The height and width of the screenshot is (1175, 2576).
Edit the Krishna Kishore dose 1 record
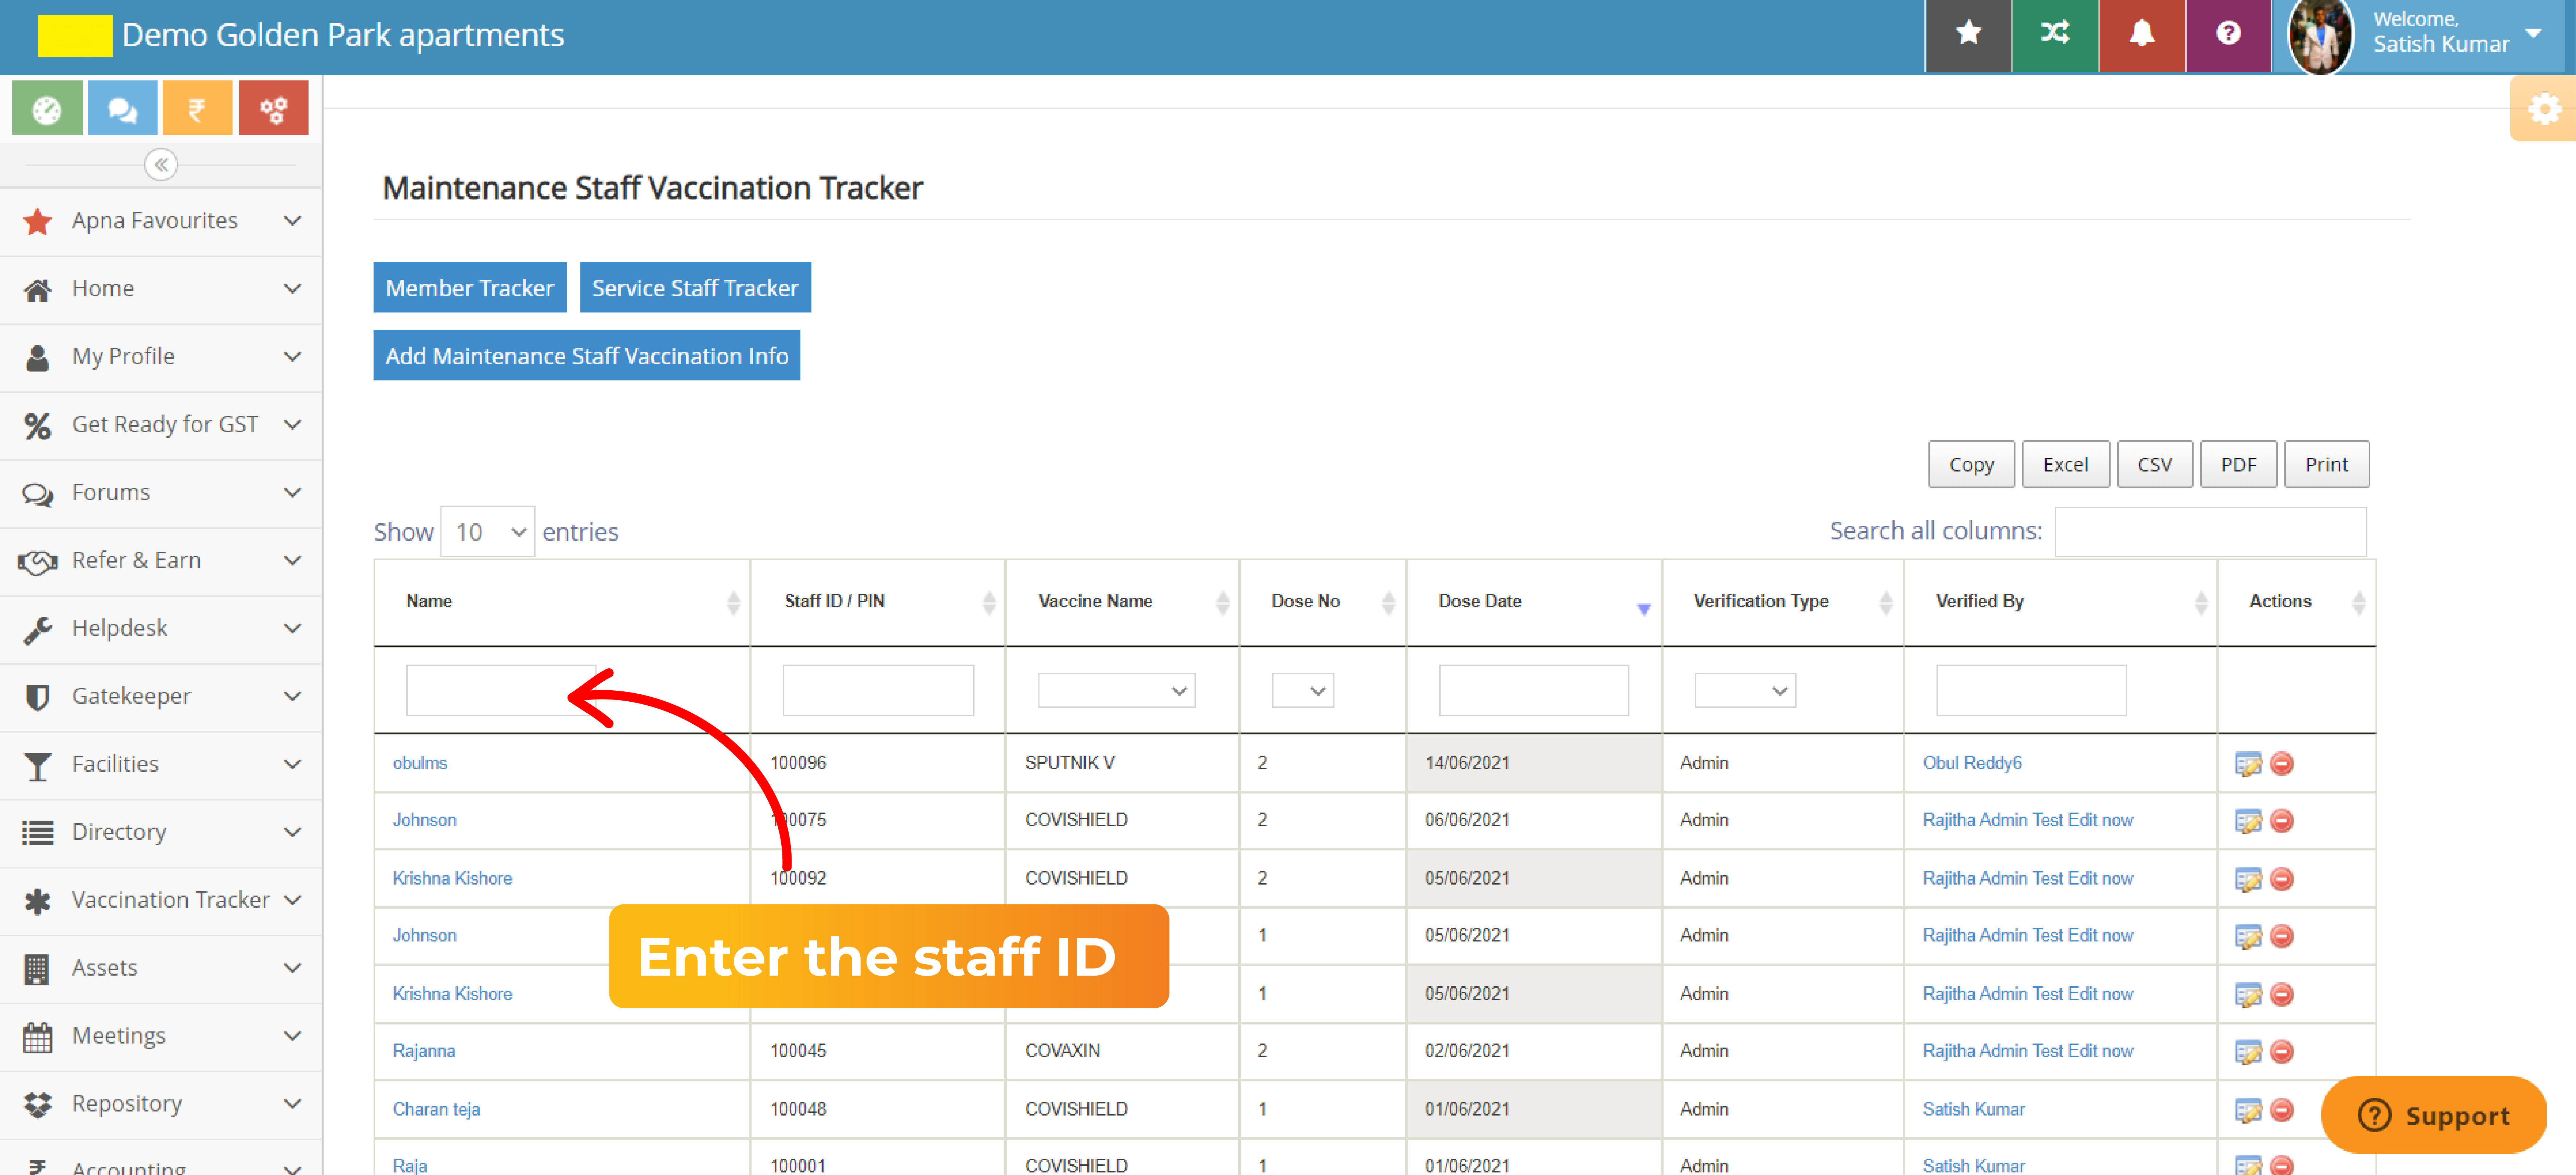tap(2248, 995)
